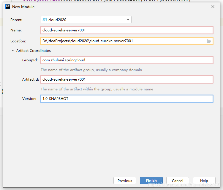Screen dimensions: 223x190
Task: Focus the Name input field
Action: [127, 30]
